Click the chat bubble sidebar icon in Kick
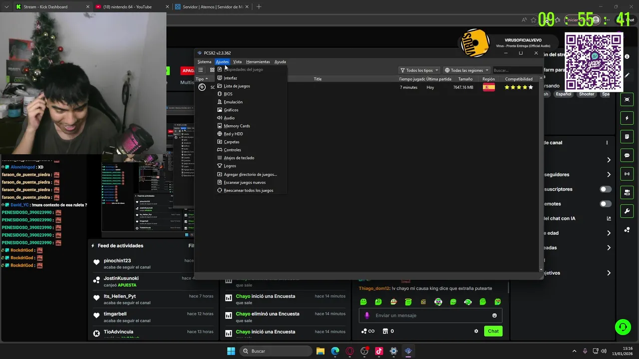This screenshot has width=639, height=359. [627, 155]
